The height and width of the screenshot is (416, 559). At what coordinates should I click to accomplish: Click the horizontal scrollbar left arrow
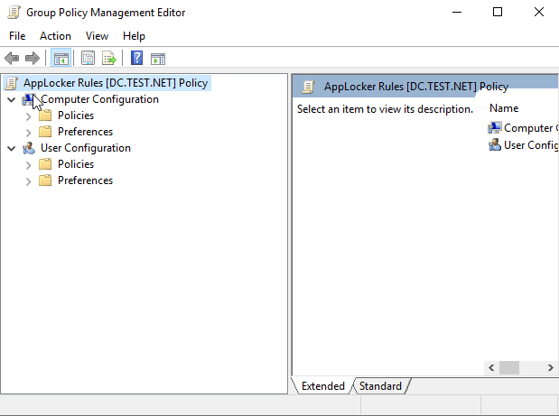click(492, 368)
